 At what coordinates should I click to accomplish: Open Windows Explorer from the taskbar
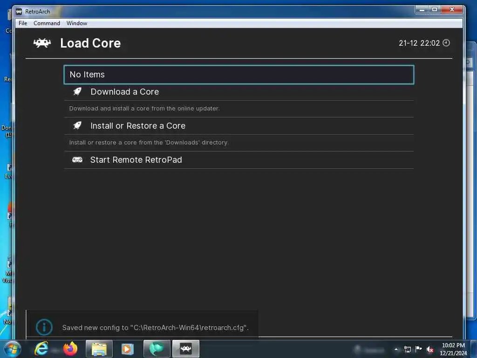point(99,349)
